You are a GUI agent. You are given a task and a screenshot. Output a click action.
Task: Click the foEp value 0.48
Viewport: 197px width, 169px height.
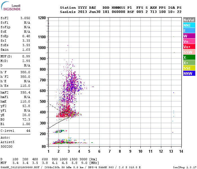(x=26, y=36)
